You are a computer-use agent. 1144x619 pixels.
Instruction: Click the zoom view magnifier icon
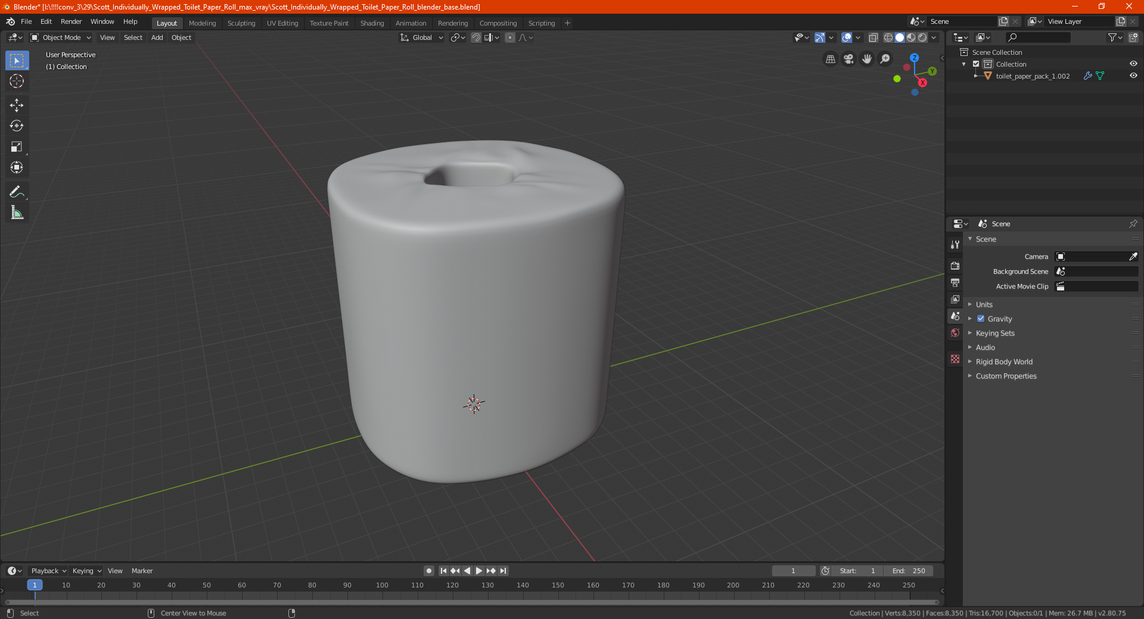coord(885,59)
